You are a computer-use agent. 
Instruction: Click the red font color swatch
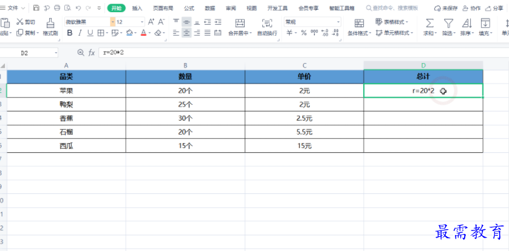(143, 33)
